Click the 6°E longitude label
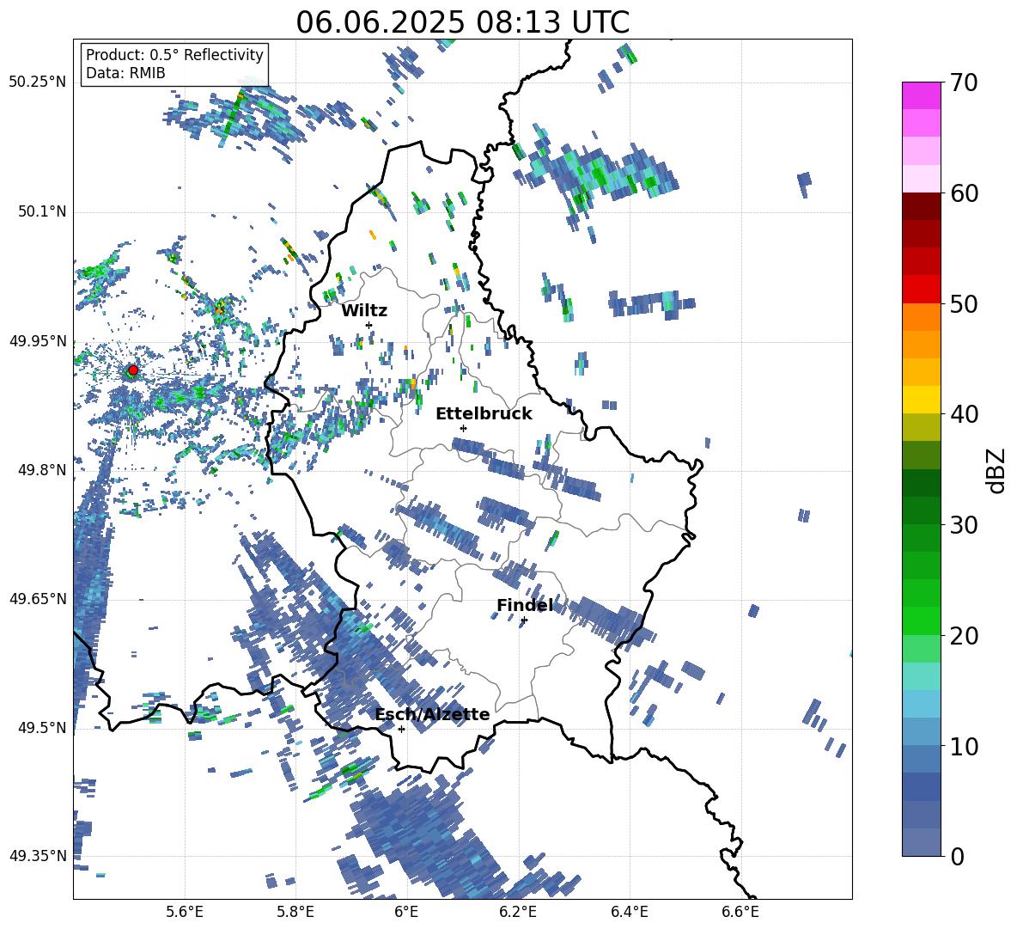1017x929 pixels. pyautogui.click(x=406, y=912)
